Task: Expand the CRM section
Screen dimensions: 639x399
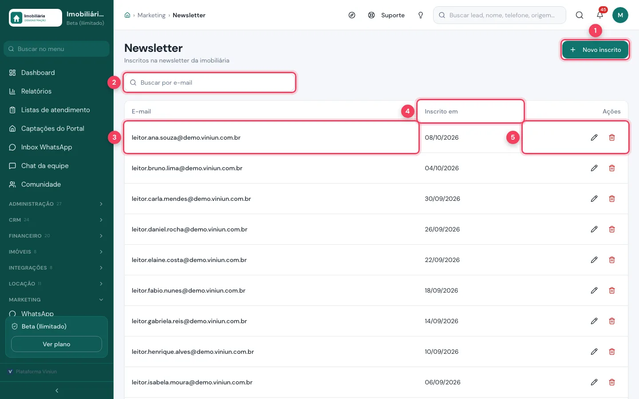Action: pyautogui.click(x=56, y=220)
